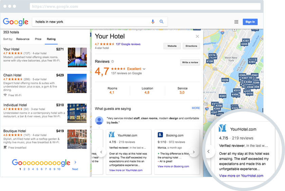Open the hotel Website button
Screen dimensions: 285x191
click(172, 46)
